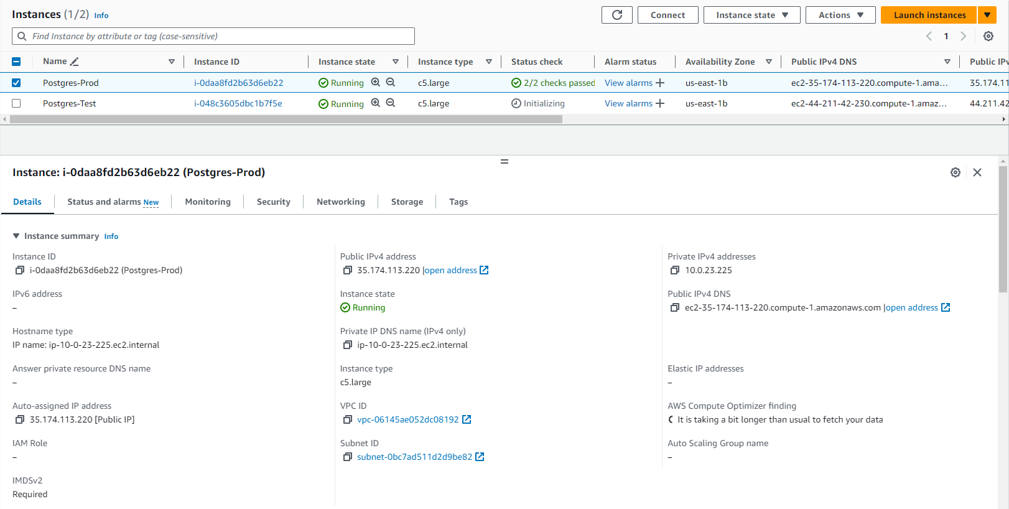Click the horizontal table scrollbar
Viewport: 1009px width, 509px height.
tap(286, 119)
